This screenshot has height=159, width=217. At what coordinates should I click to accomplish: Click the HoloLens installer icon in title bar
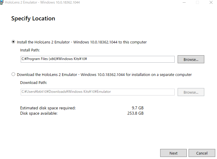[x=1, y=2]
